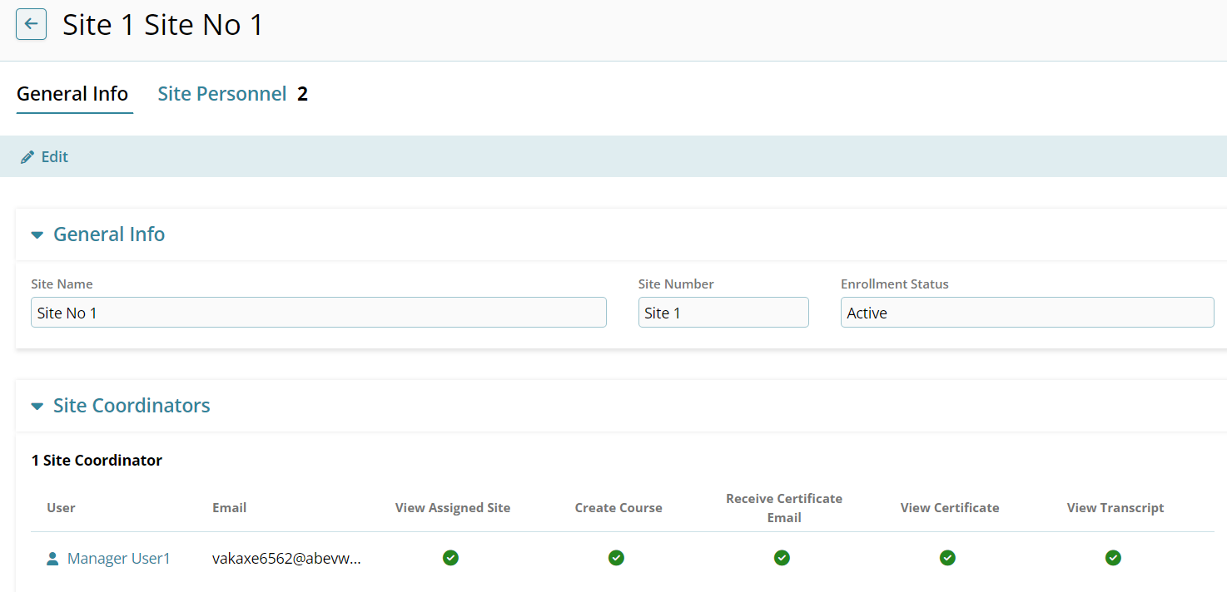Image resolution: width=1227 pixels, height=592 pixels.
Task: Click the user icon beside Manager User1
Action: (52, 559)
